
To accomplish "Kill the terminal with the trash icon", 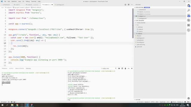I will point(125,68).
